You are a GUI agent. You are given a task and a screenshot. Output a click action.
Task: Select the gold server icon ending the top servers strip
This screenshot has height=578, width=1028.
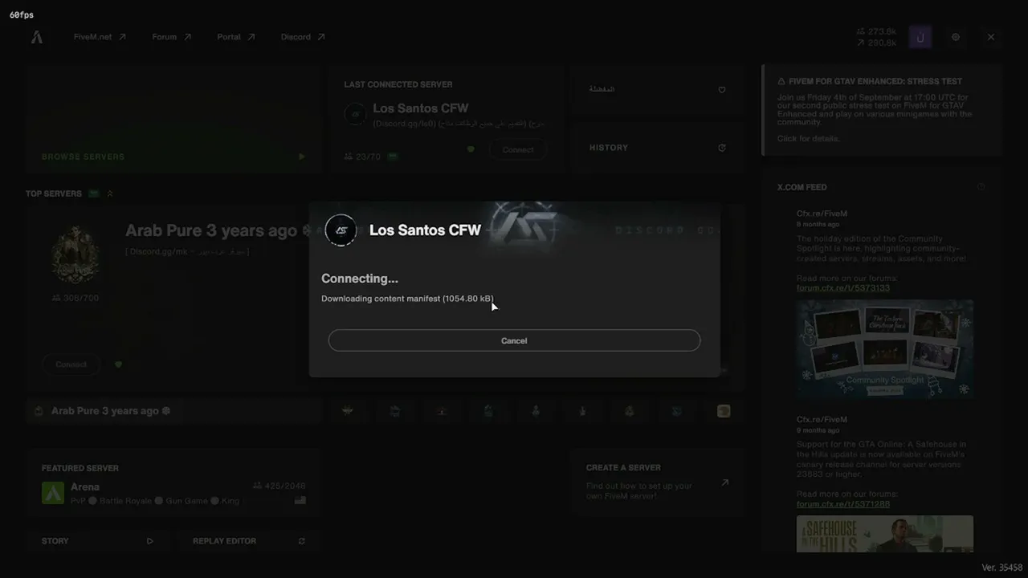(724, 411)
